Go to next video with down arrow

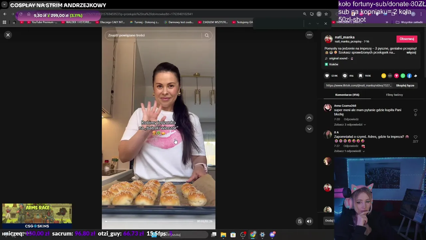pos(309,129)
